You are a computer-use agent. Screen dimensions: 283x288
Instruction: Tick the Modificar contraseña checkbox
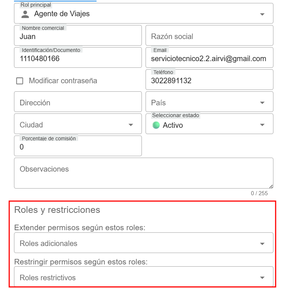tap(20, 81)
